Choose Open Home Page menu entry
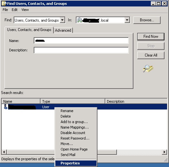Viewport: 169px width, 167px height. 76,149
